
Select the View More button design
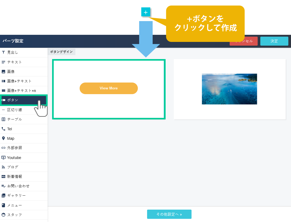point(109,89)
